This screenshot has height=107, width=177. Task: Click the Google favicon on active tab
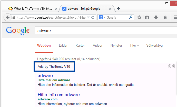coord(64,9)
